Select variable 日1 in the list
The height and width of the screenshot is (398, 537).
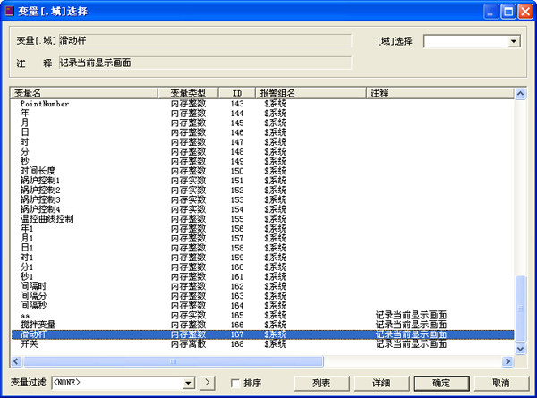click(262, 248)
